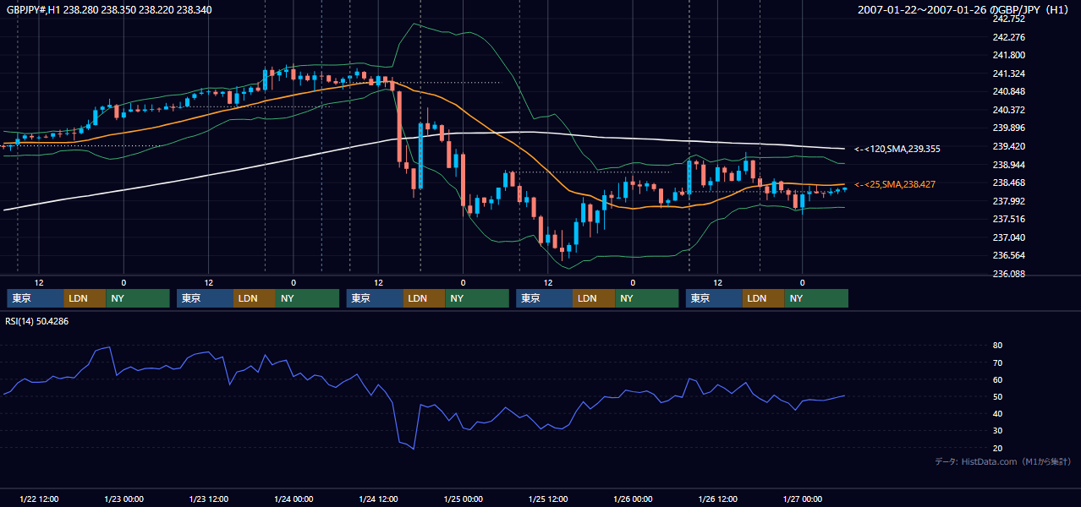Click price axis label 238.944
Screen dimensions: 1081x507
point(1009,165)
